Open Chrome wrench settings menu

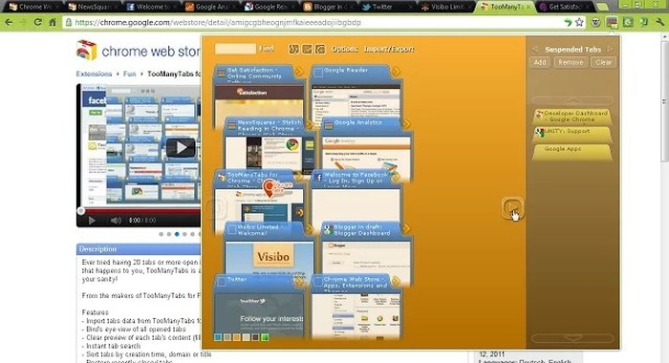660,22
